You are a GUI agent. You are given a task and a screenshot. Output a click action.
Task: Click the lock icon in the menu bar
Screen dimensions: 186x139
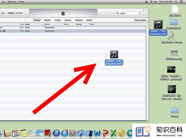tap(146, 2)
